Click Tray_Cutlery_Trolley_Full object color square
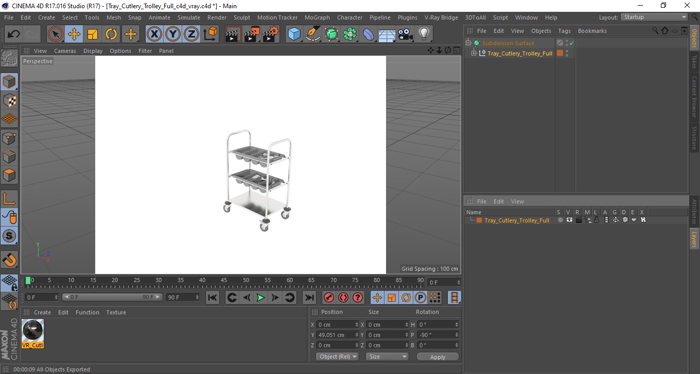This screenshot has height=374, width=700. [x=560, y=53]
